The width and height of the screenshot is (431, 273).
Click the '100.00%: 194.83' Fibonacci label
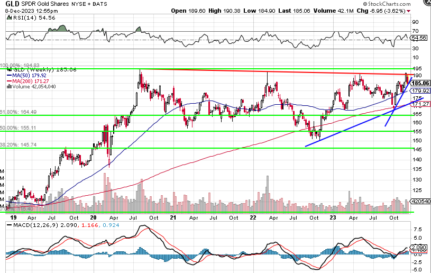(x=20, y=66)
